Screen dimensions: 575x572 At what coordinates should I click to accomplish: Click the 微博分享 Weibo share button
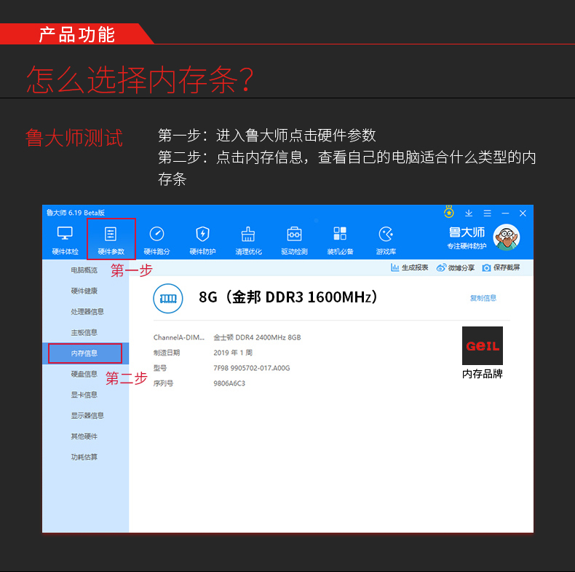[456, 267]
